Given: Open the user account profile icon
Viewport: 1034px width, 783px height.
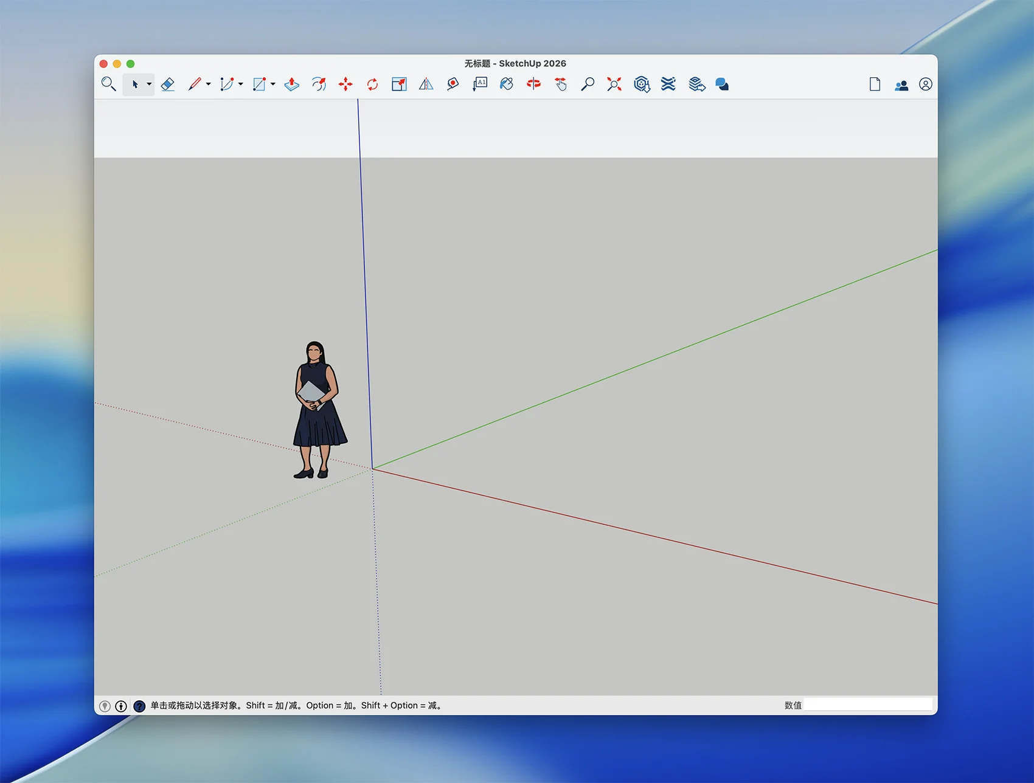Looking at the screenshot, I should (925, 85).
